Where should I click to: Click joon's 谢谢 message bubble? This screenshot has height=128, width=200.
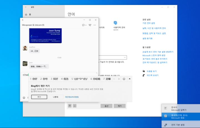tap(39, 66)
